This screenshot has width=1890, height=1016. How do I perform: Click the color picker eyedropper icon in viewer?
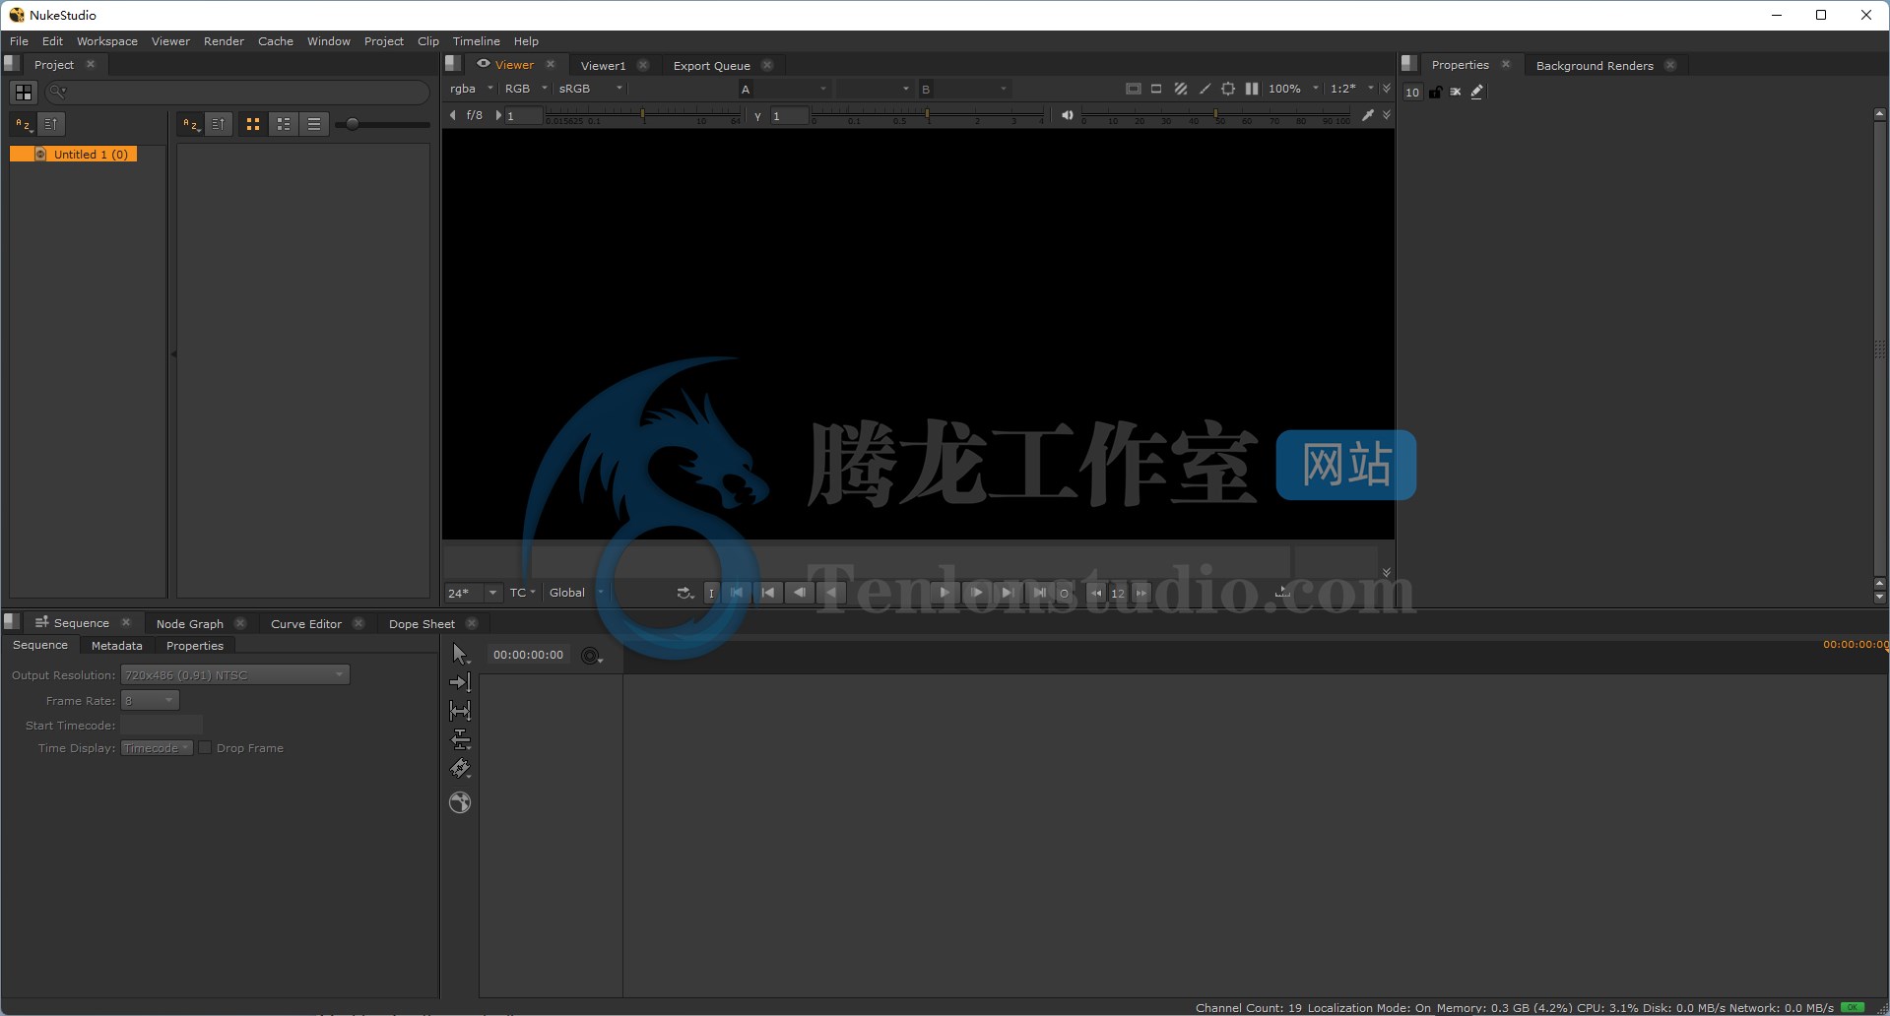point(1368,115)
